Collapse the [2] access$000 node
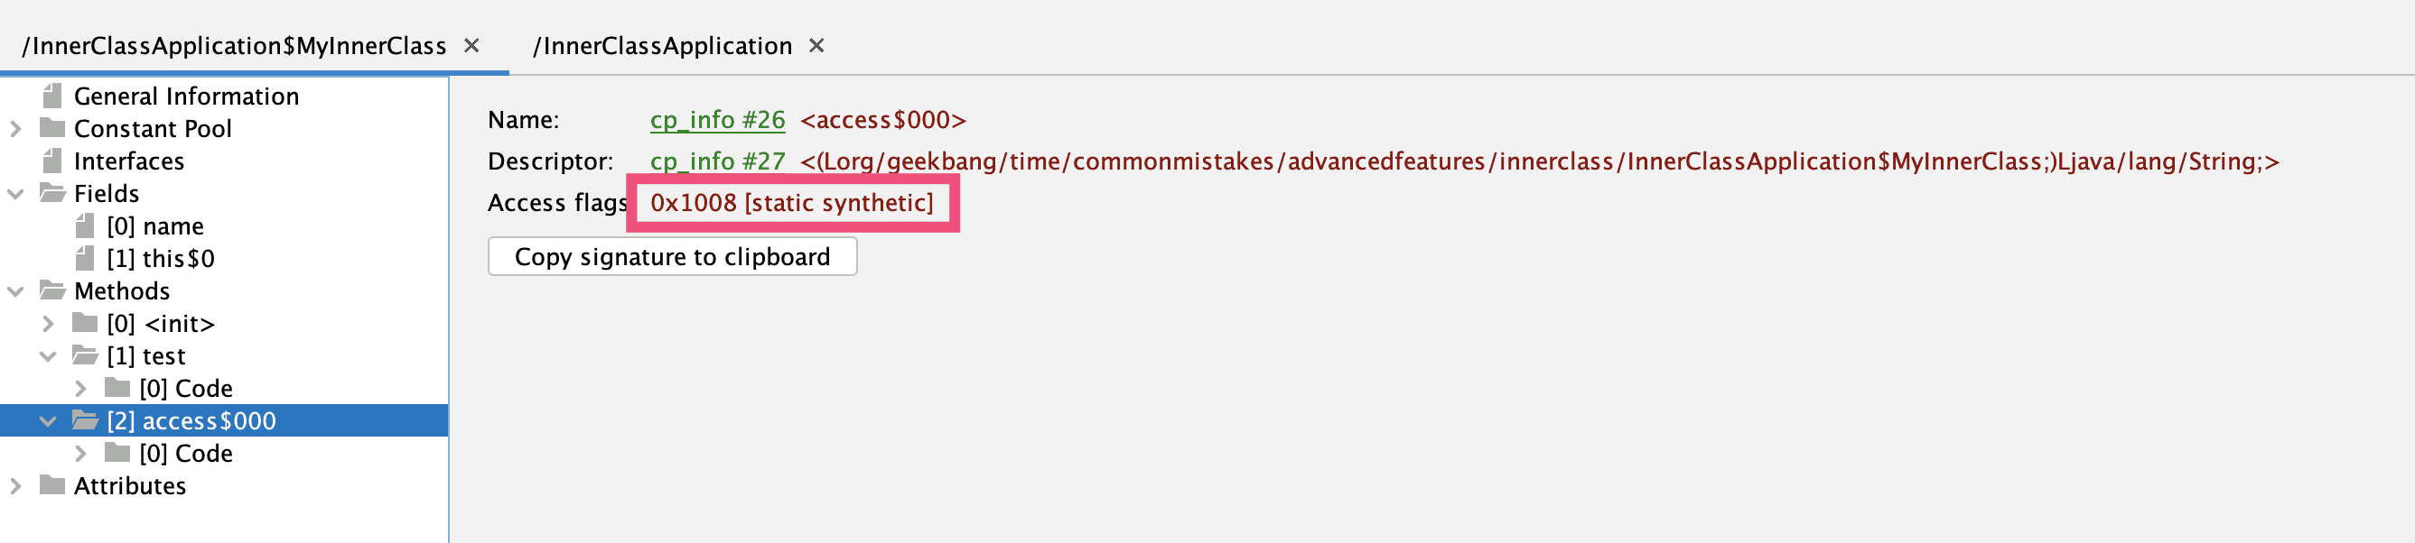 coord(49,421)
